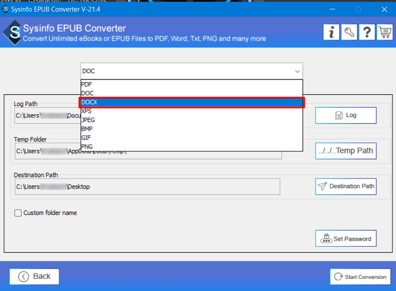Viewport: 396px width, 291px height.
Task: Click the Temp Folder input field
Action: coord(148,151)
